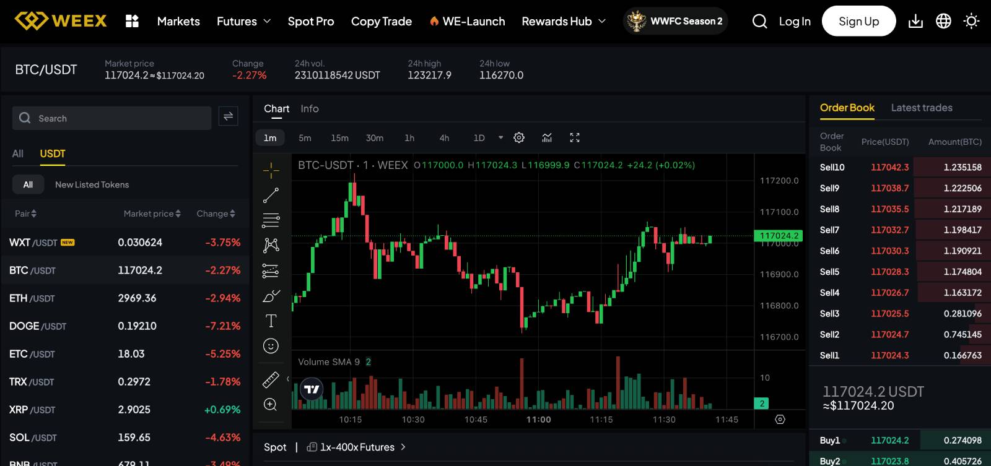The height and width of the screenshot is (466, 991).
Task: Select the brush drawing tool
Action: point(271,296)
